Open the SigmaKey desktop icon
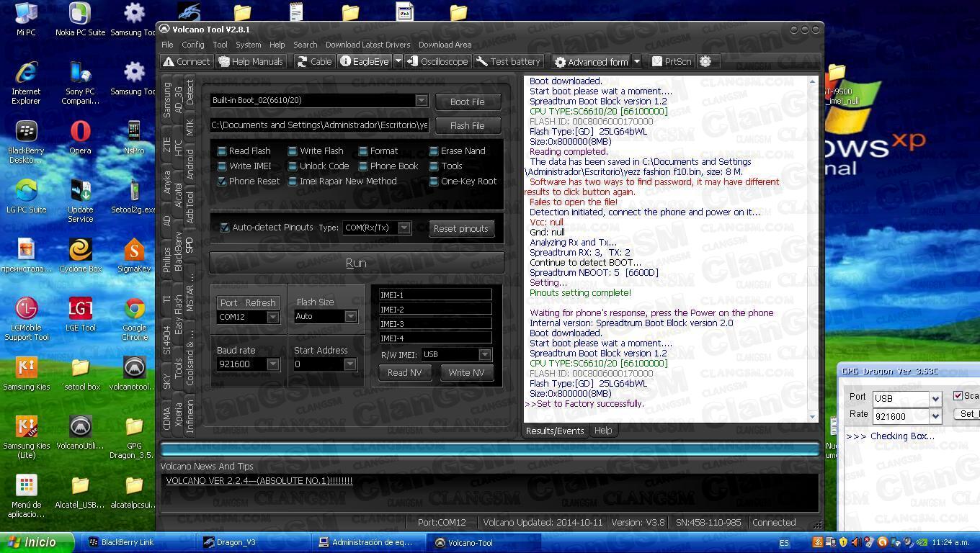The height and width of the screenshot is (553, 980). tap(134, 256)
